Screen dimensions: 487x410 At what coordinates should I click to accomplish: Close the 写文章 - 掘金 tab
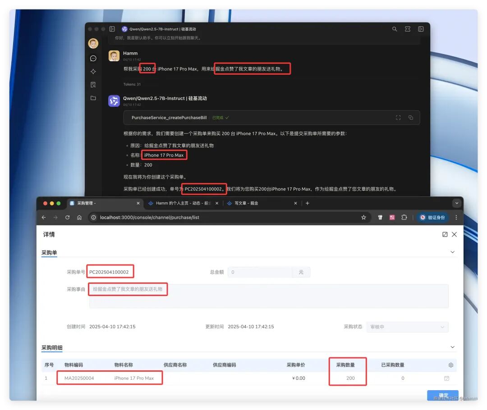point(295,203)
